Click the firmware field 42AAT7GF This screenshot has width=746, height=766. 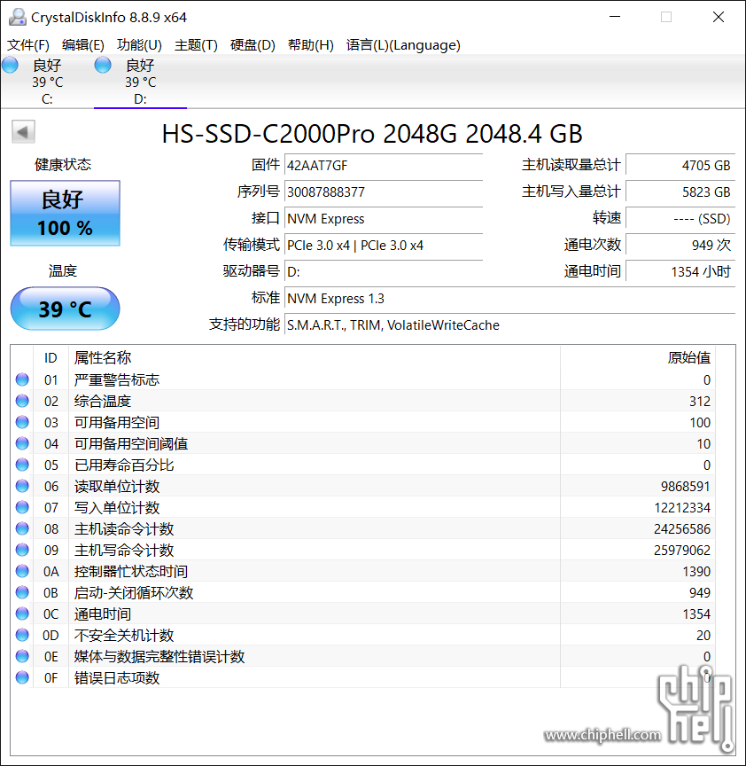pos(384,165)
